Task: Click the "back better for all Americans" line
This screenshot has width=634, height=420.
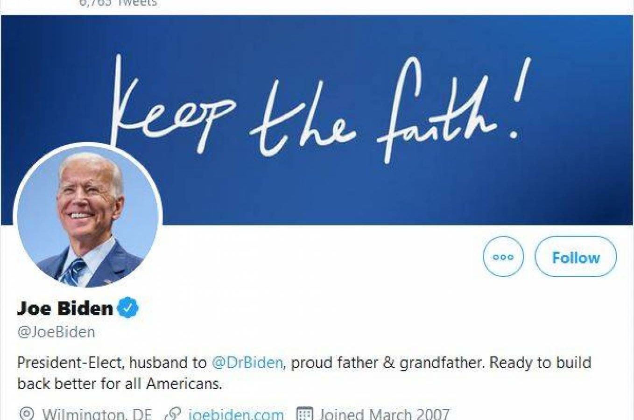Action: click(120, 384)
